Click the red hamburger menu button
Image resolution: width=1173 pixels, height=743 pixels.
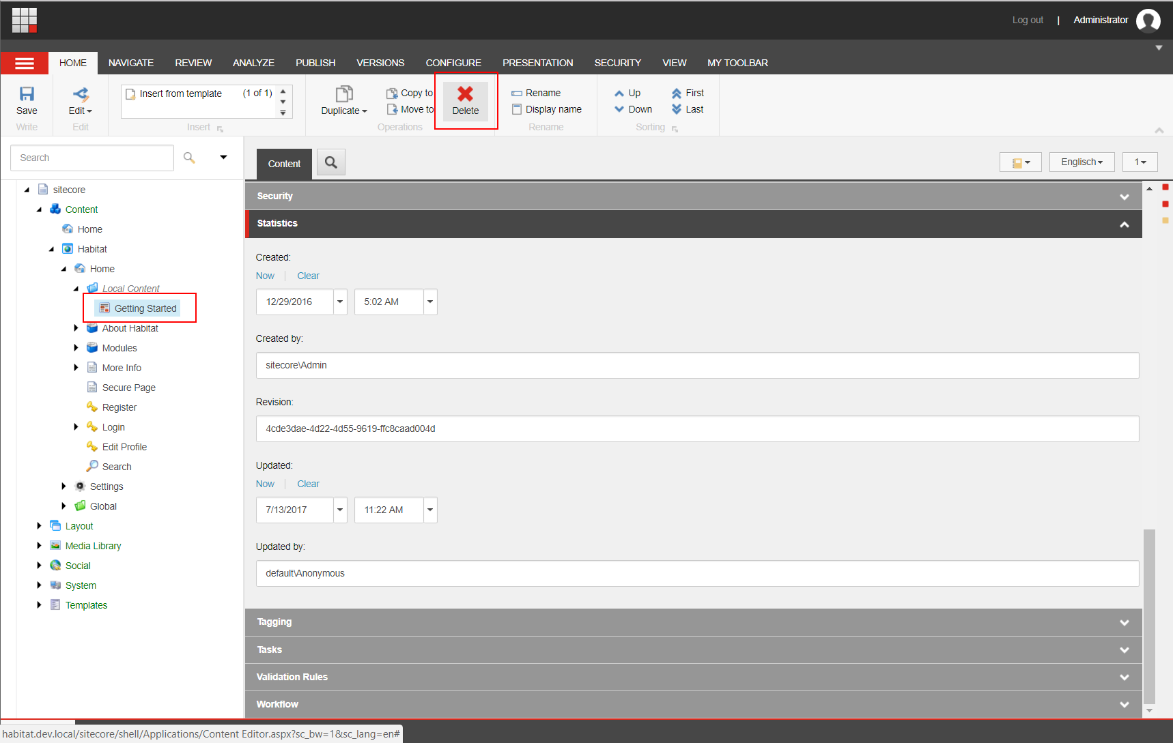click(x=25, y=63)
